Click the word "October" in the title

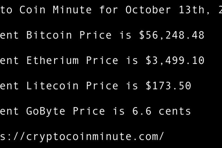coord(148,10)
